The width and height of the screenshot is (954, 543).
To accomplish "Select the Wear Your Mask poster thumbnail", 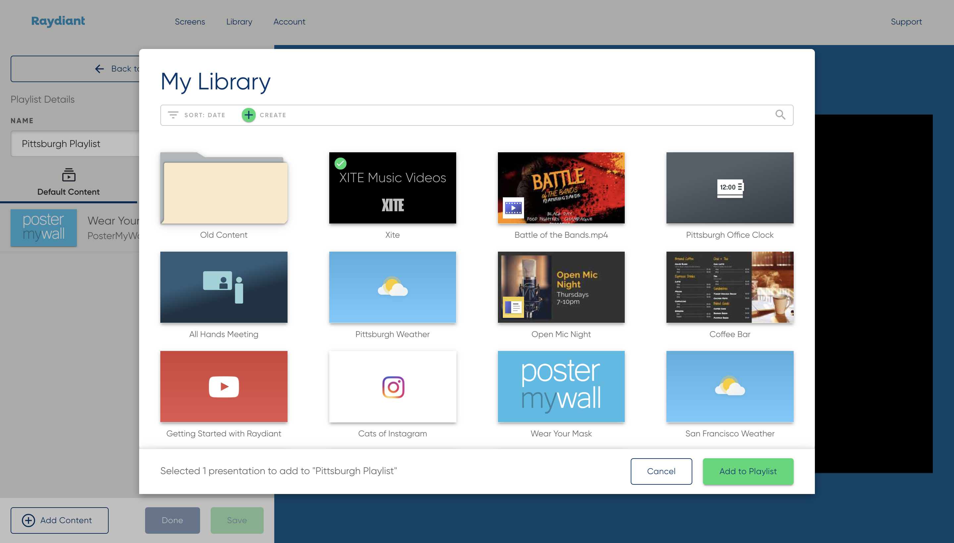I will point(561,386).
